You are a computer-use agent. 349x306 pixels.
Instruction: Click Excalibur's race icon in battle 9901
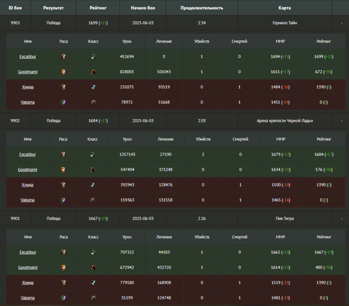(x=63, y=252)
